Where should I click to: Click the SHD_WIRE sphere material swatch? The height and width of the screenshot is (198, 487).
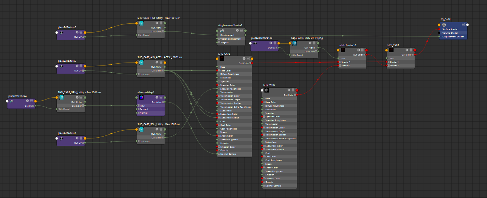coord(267,90)
